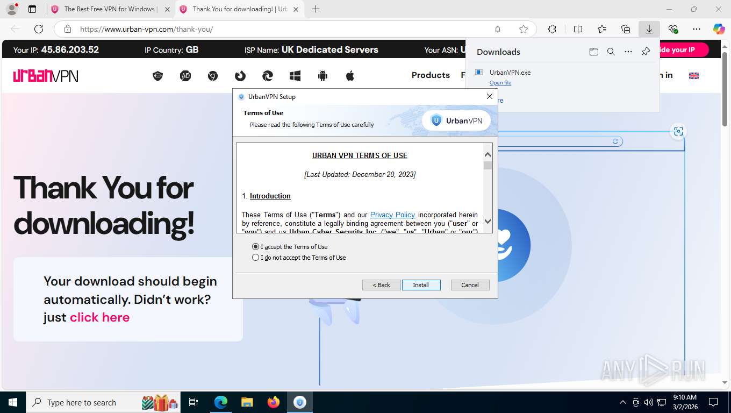Click the volume icon in tray
This screenshot has height=413, width=731.
click(x=649, y=402)
